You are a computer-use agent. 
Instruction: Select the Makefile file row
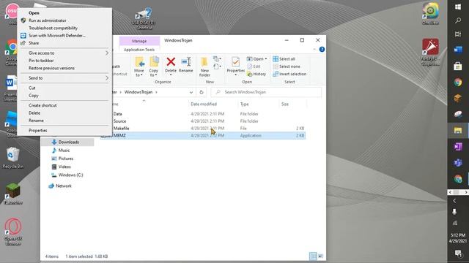tap(203, 129)
